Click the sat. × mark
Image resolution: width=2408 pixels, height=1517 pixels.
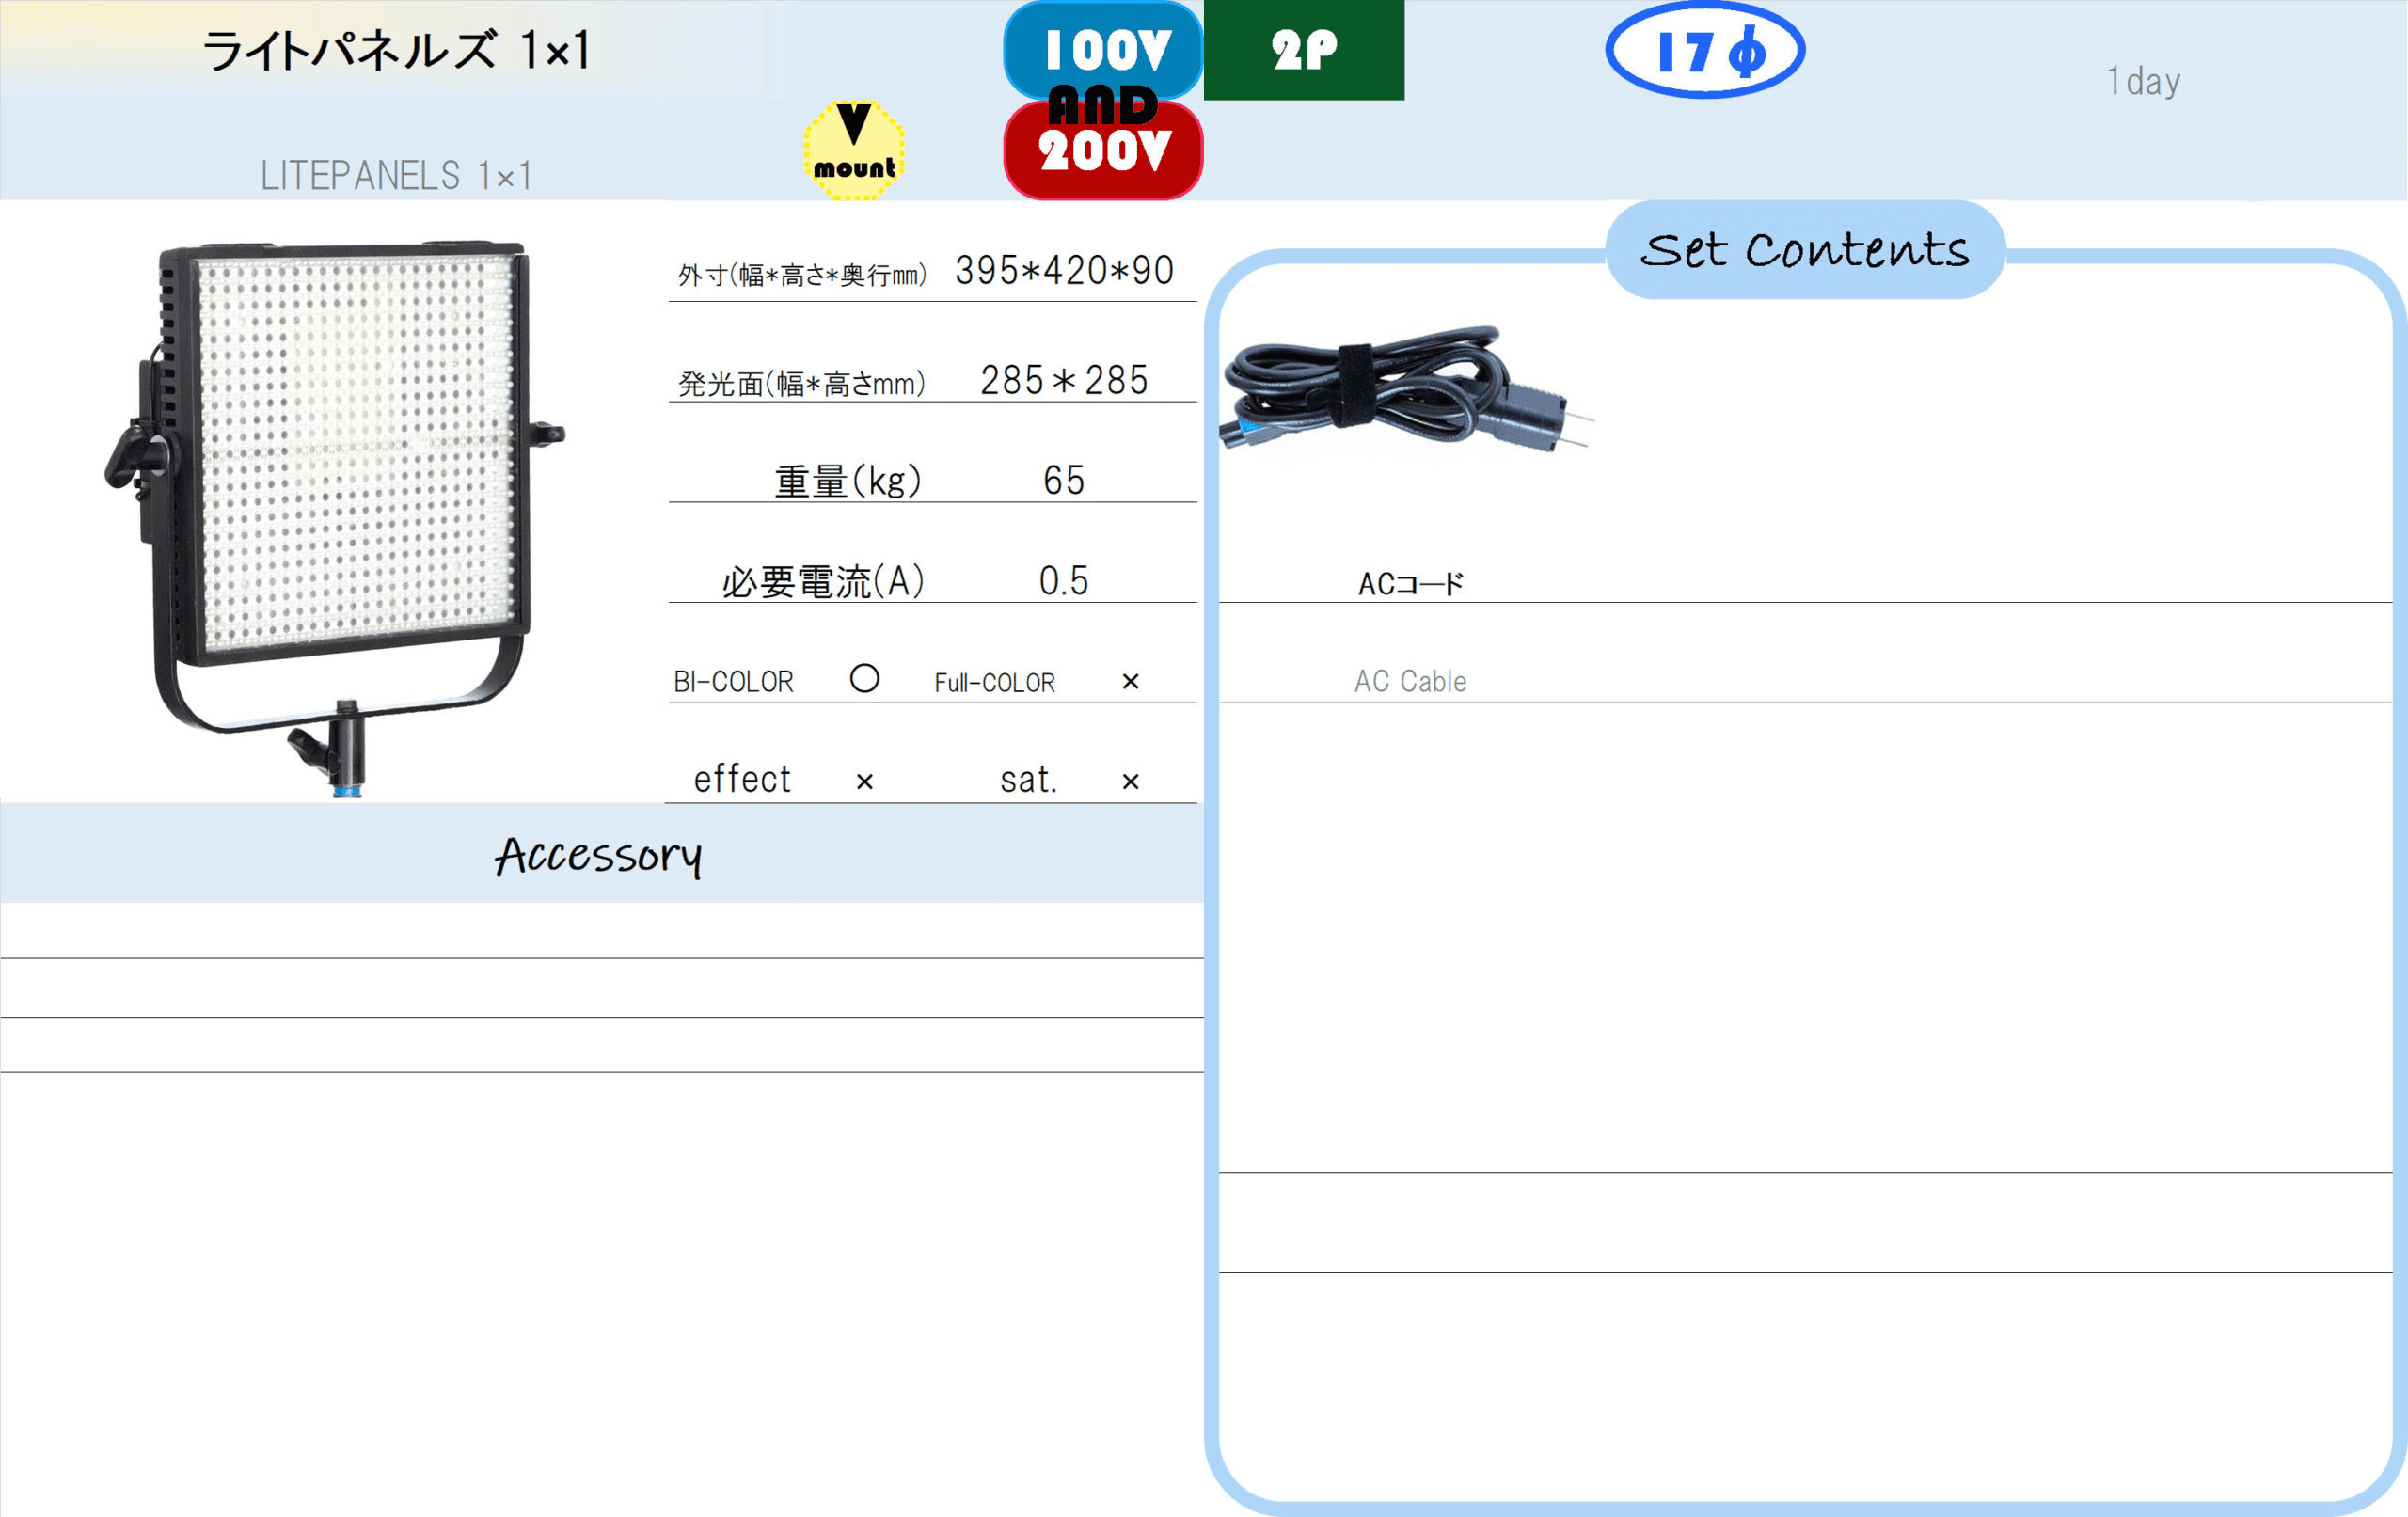[1130, 782]
